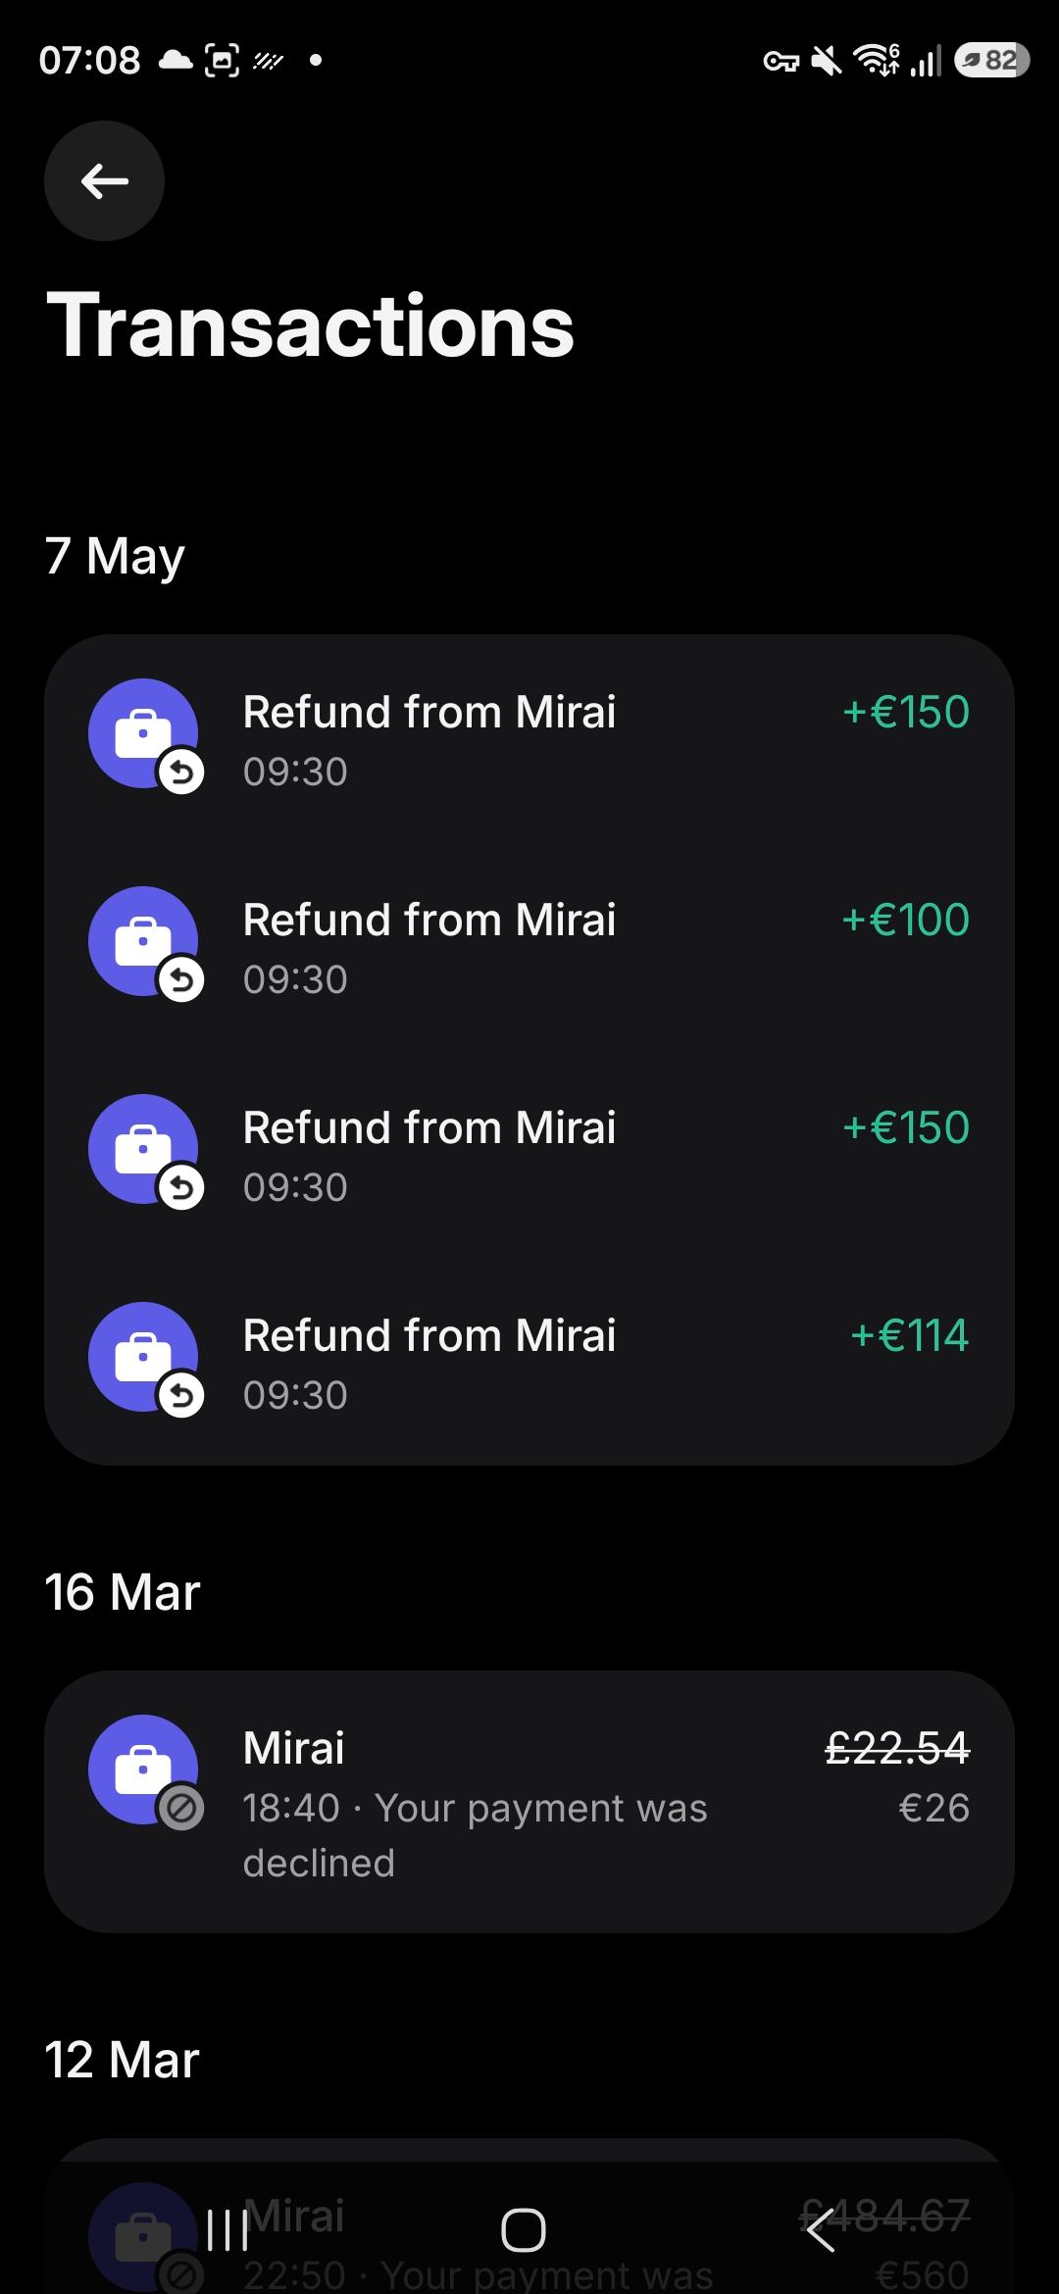Tap the declined badge icon on €26 Mirai payment
This screenshot has height=2294, width=1059.
(x=181, y=1809)
